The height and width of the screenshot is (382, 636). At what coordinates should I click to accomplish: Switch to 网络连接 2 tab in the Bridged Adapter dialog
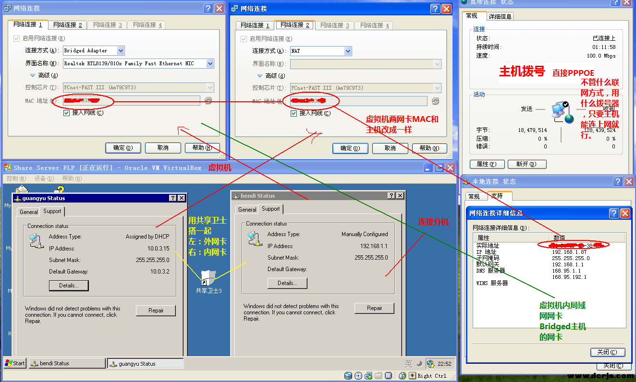[67, 25]
